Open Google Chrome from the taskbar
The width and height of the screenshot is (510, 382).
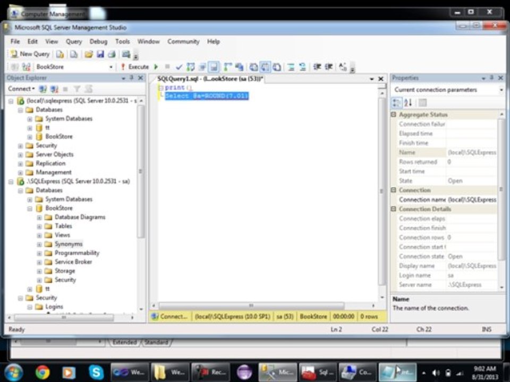(42, 372)
